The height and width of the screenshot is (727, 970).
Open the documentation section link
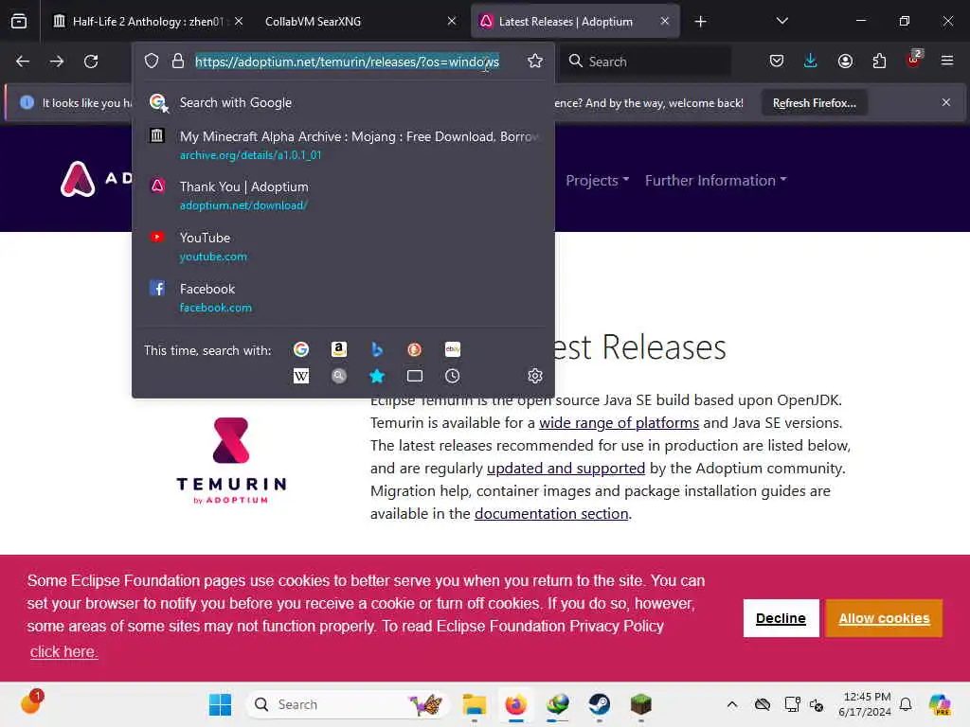551,514
